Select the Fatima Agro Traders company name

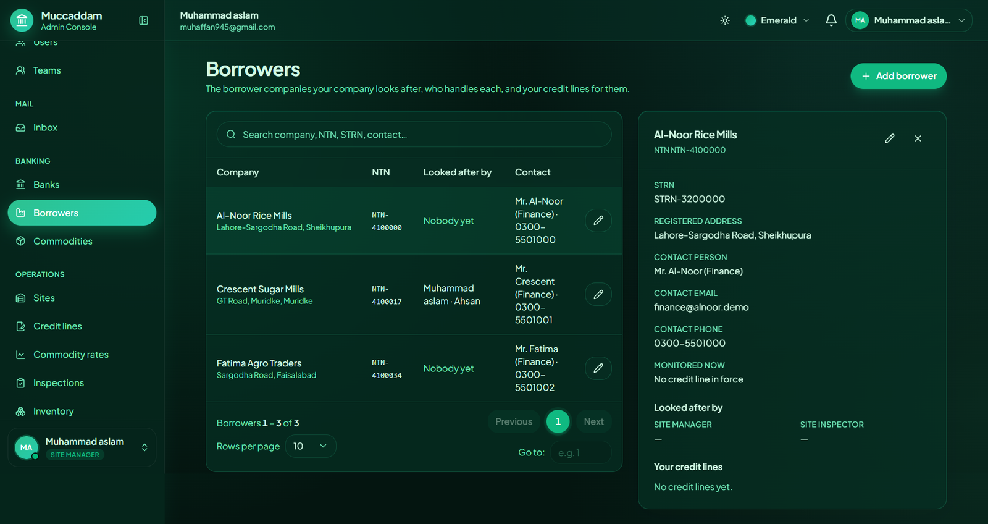(259, 363)
